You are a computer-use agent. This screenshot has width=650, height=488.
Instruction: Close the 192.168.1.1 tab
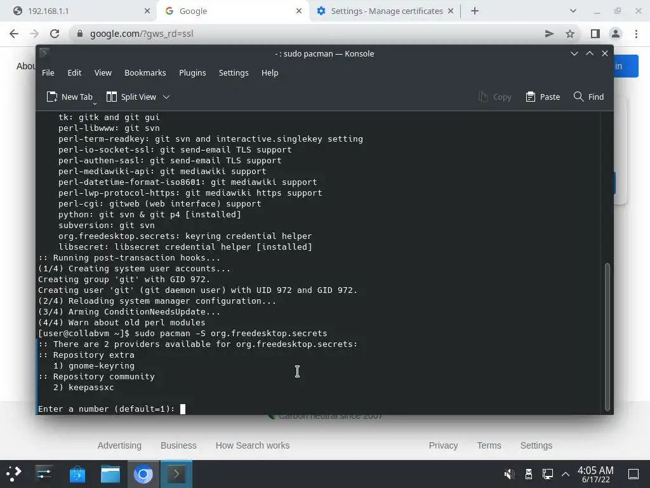(147, 11)
